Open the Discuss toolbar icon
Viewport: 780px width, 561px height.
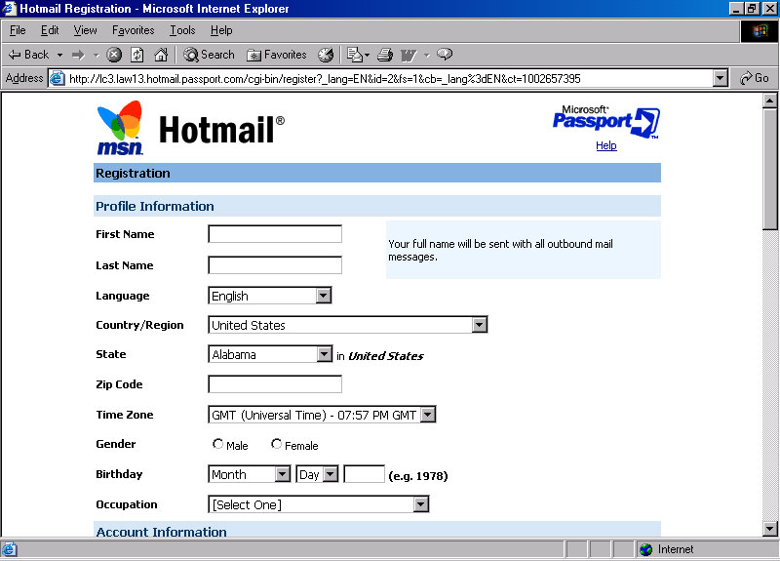[445, 55]
